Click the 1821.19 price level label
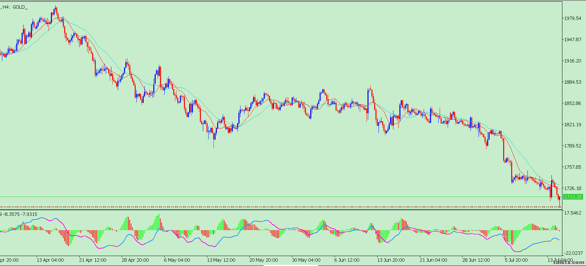Screen dimensions: 586x266 pos(573,125)
